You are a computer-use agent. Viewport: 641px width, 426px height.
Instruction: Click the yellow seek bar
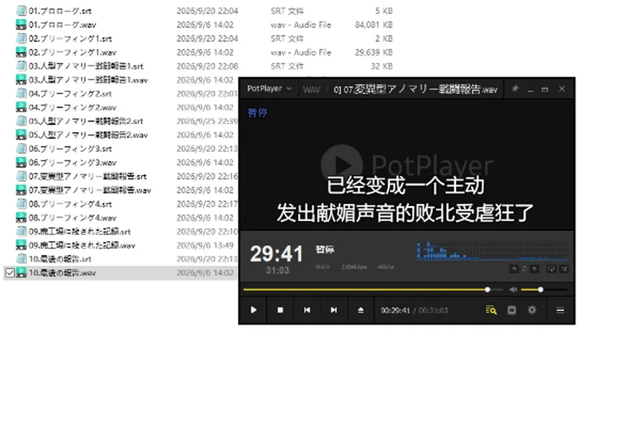[373, 289]
